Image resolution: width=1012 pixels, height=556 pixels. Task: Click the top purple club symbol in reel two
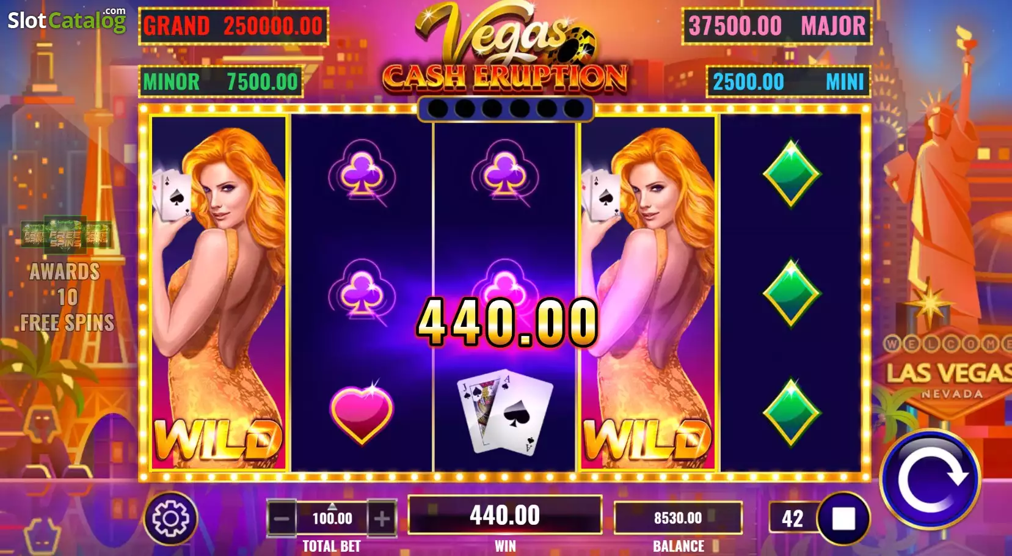click(x=362, y=173)
